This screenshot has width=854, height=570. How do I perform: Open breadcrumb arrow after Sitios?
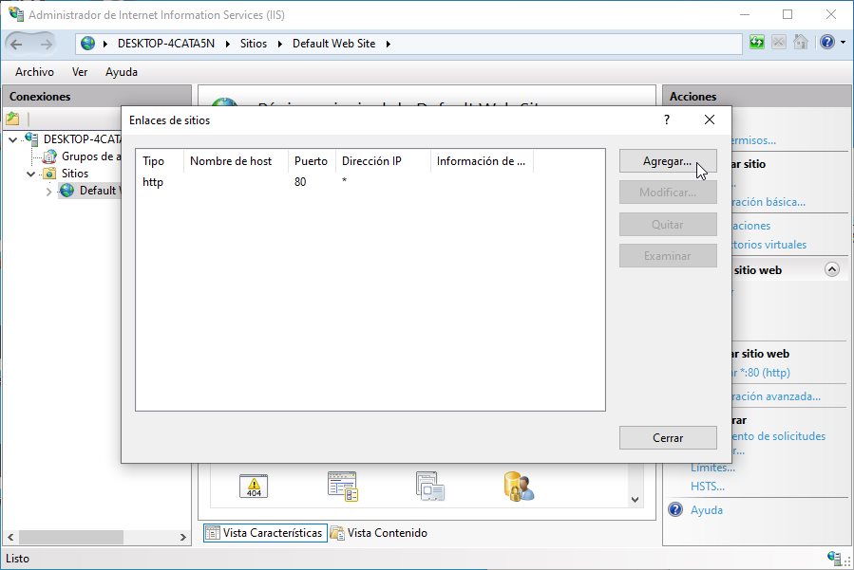[280, 44]
